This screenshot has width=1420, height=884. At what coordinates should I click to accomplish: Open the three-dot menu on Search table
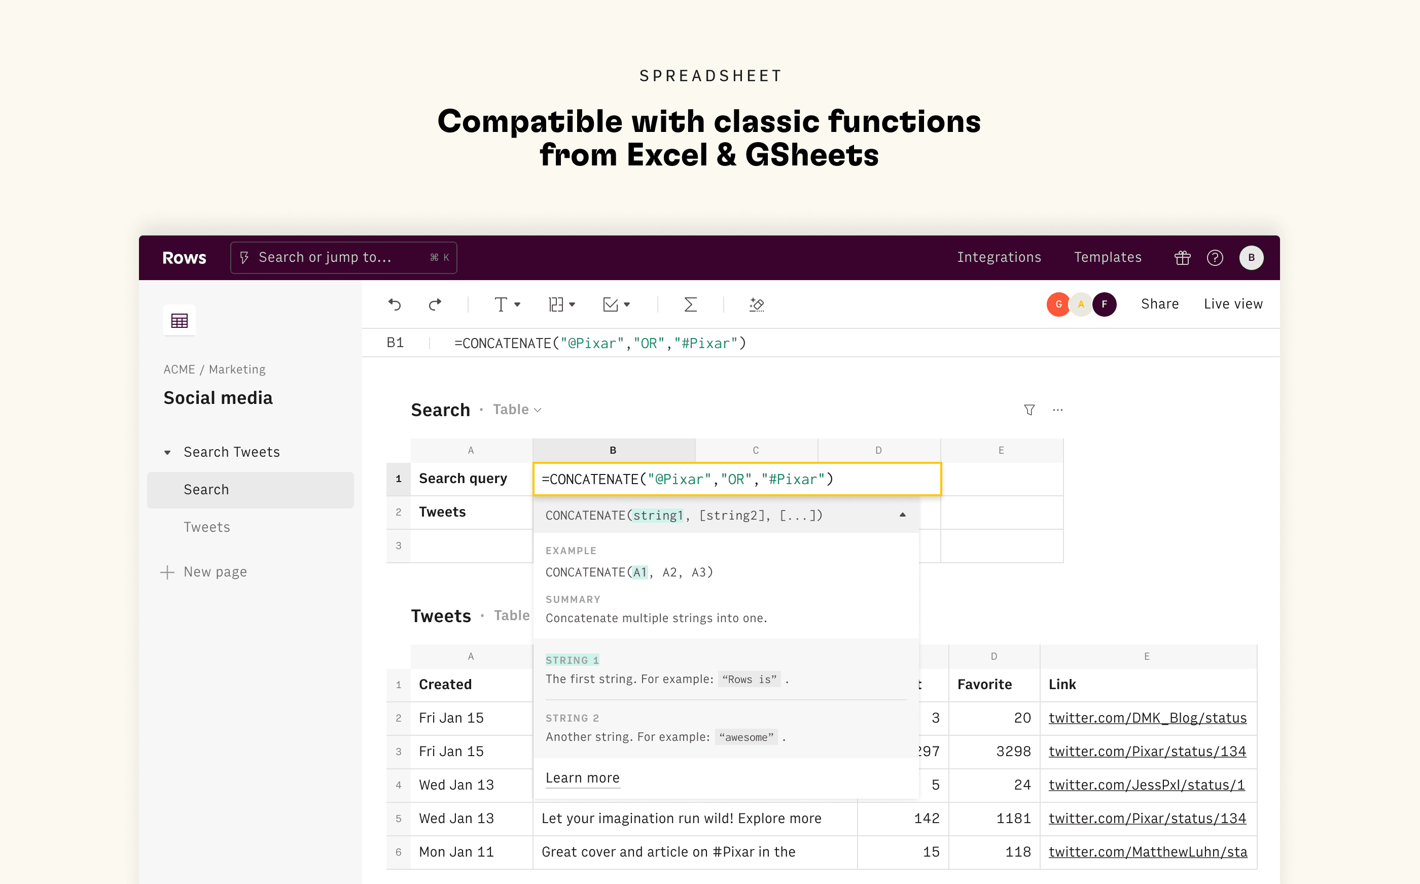click(x=1058, y=410)
